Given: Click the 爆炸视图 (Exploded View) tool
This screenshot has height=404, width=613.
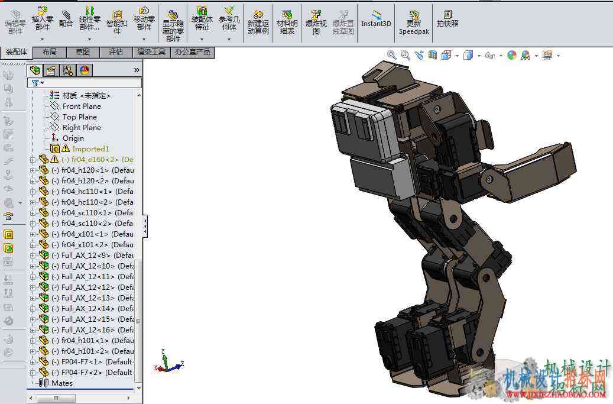Looking at the screenshot, I should [316, 22].
